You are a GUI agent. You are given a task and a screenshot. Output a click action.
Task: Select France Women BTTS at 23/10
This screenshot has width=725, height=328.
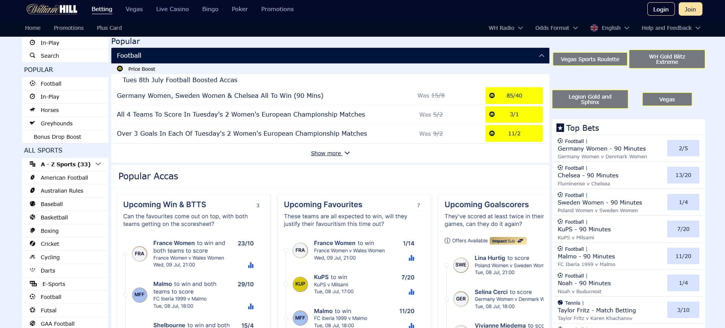(x=246, y=243)
